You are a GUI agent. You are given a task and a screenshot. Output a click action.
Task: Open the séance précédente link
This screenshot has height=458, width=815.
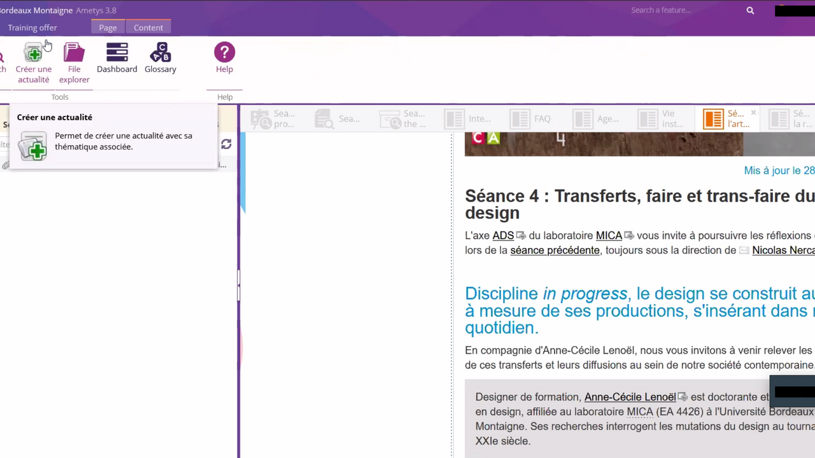coord(555,250)
